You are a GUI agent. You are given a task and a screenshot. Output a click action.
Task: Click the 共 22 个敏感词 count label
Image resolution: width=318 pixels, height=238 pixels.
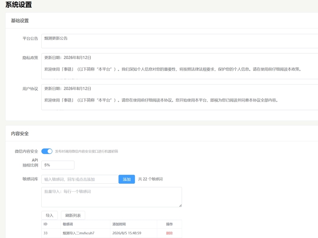click(x=151, y=179)
